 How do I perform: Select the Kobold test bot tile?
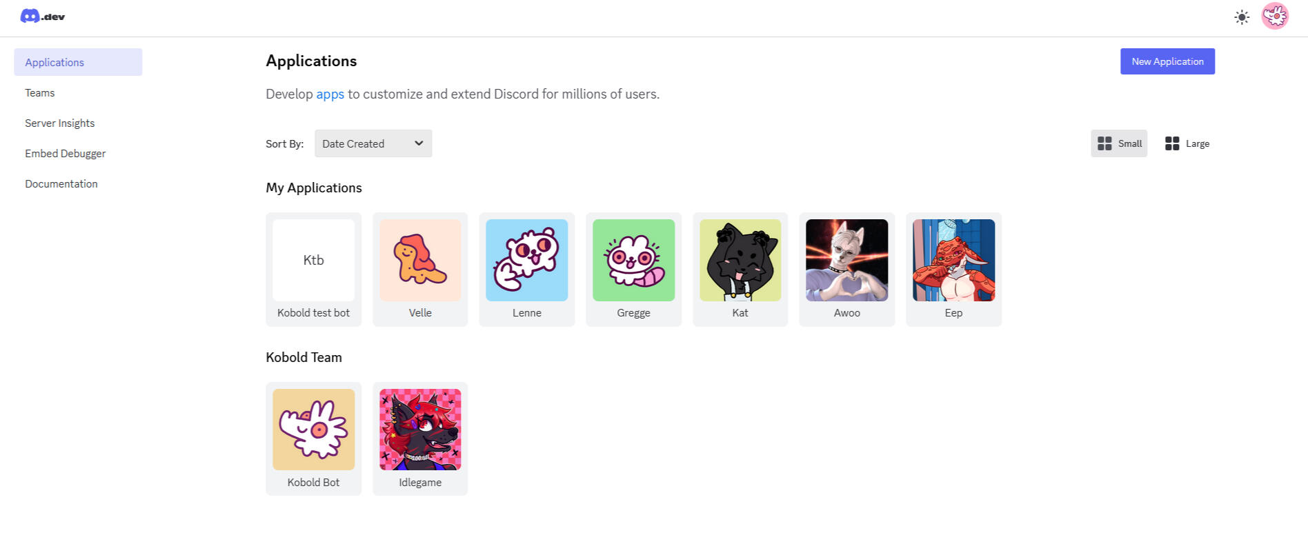[x=313, y=269]
